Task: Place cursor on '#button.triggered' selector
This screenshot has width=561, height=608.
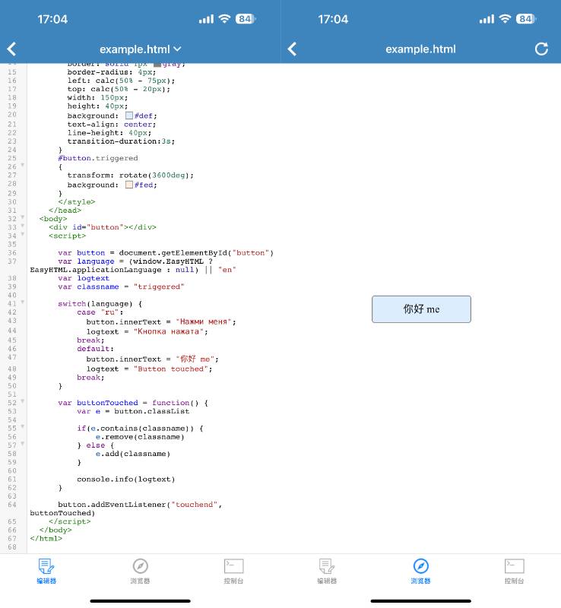Action: point(98,158)
